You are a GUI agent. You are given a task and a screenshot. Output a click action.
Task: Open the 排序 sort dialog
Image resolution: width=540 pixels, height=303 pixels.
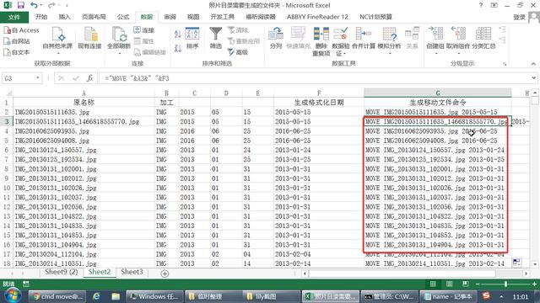(192, 38)
